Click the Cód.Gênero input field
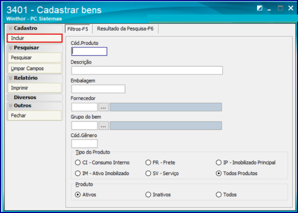Viewport: 298px width, 213px height. tap(84, 144)
